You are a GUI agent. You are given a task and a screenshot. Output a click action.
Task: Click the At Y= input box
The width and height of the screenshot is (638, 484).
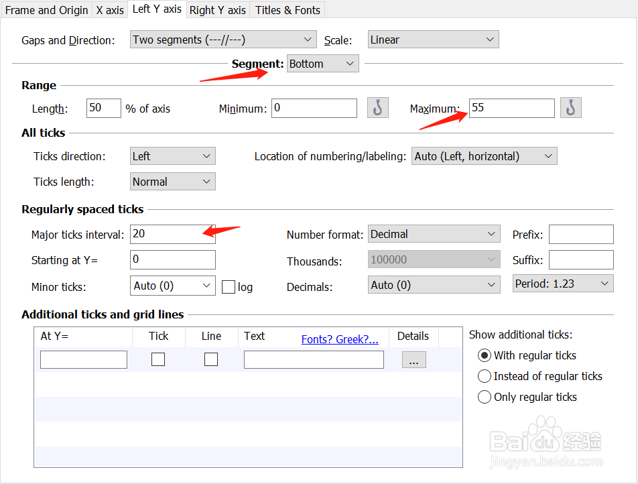pos(84,360)
